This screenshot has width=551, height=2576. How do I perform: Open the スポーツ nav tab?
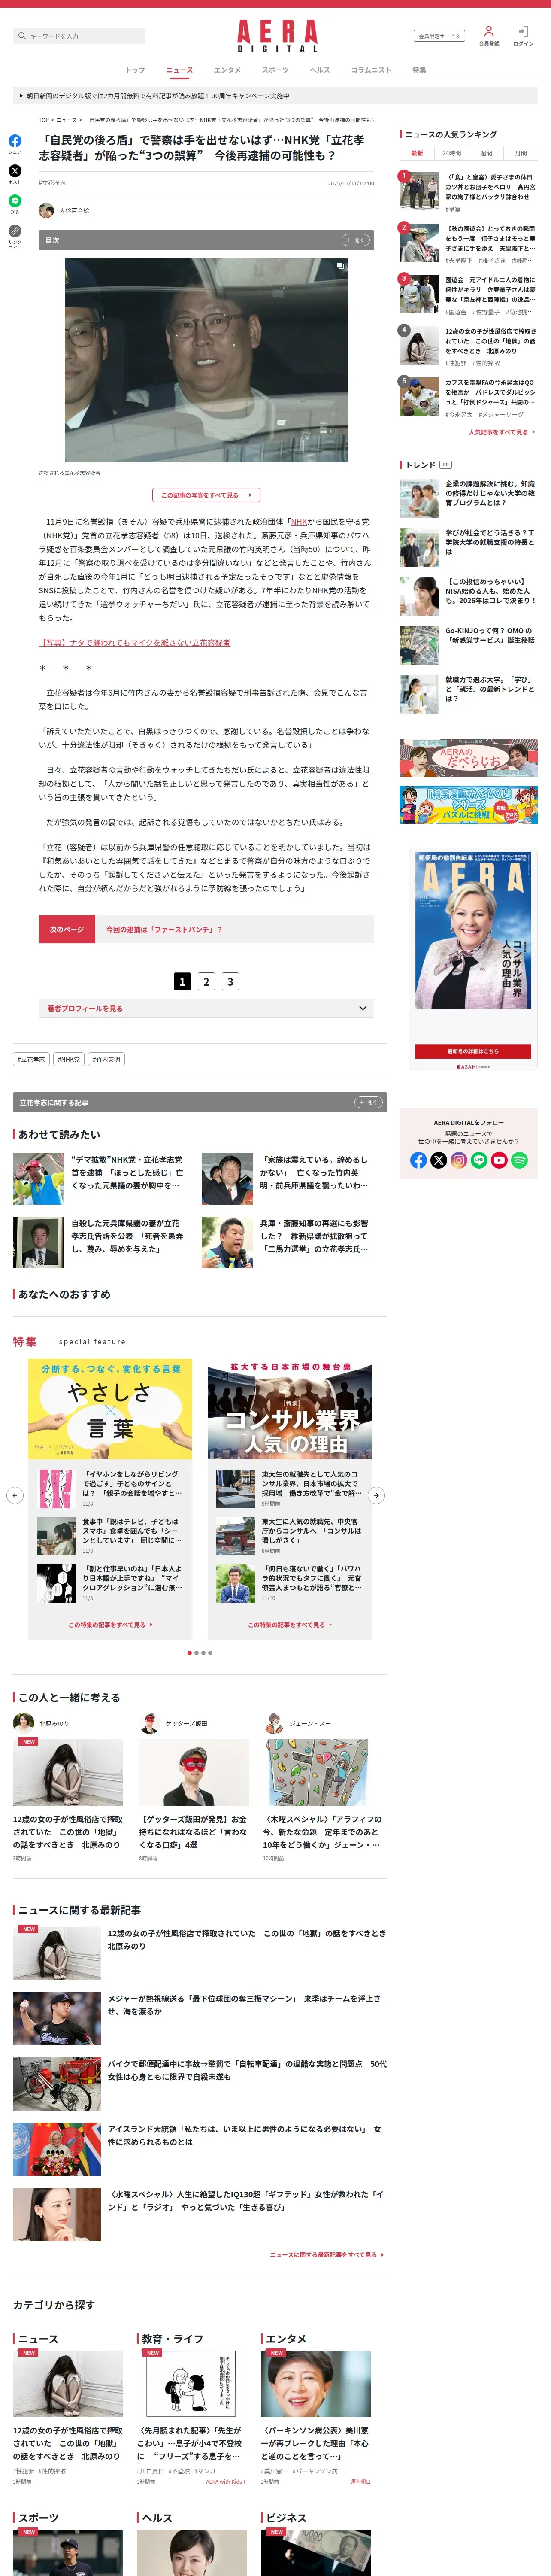click(275, 70)
